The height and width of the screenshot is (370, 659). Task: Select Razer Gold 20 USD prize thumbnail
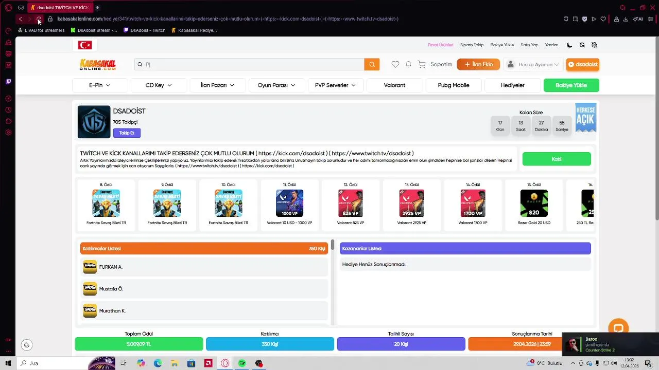coord(534,203)
